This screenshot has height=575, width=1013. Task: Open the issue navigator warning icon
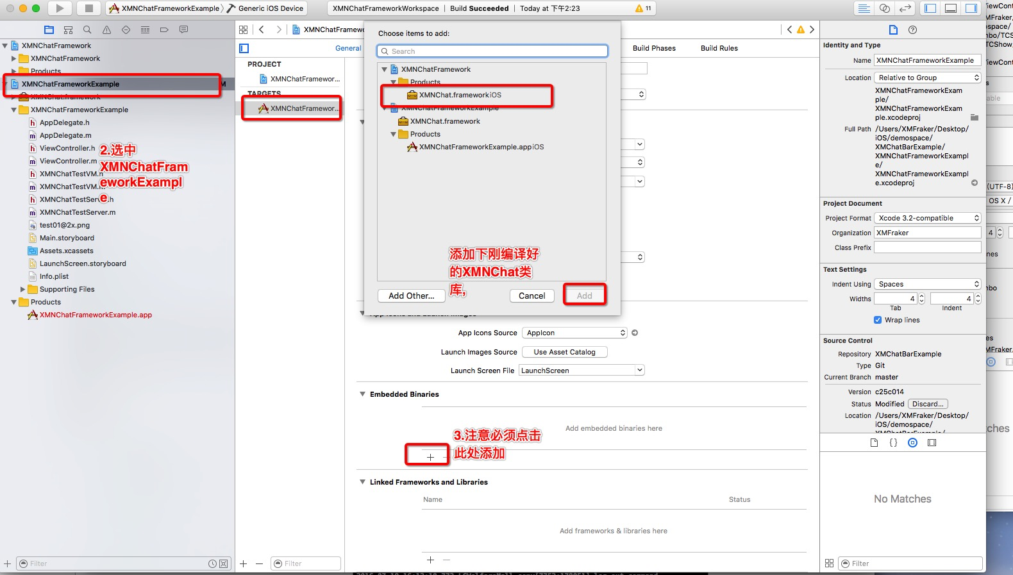point(106,29)
